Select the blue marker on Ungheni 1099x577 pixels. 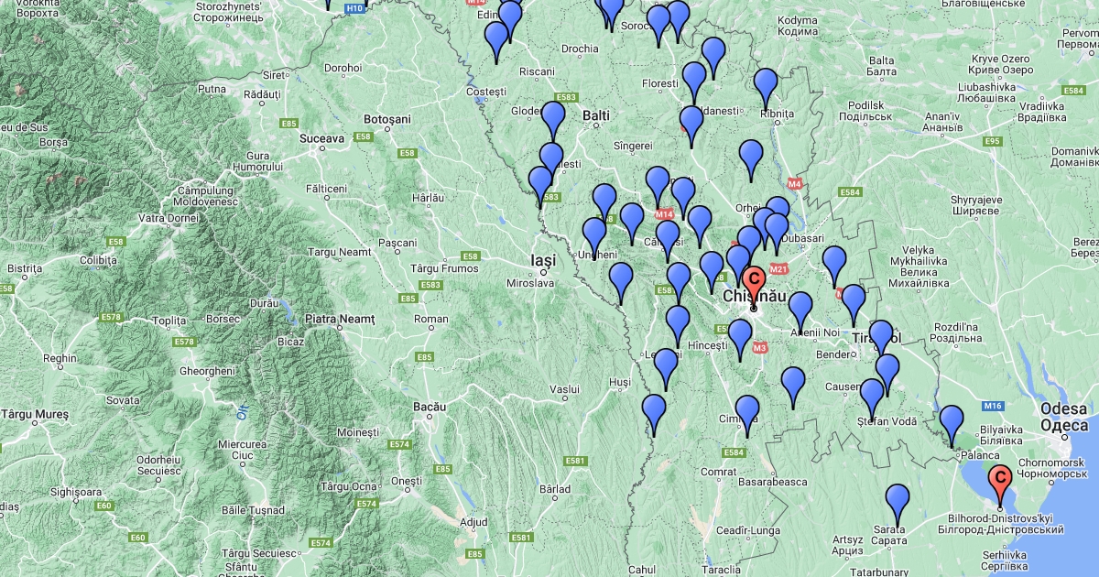(594, 234)
